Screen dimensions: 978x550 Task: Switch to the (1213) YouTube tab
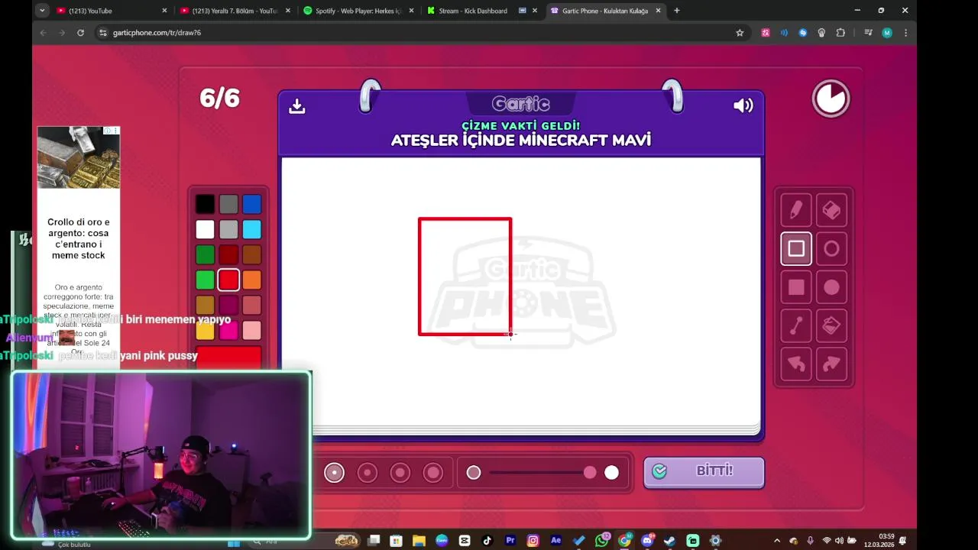(x=112, y=11)
